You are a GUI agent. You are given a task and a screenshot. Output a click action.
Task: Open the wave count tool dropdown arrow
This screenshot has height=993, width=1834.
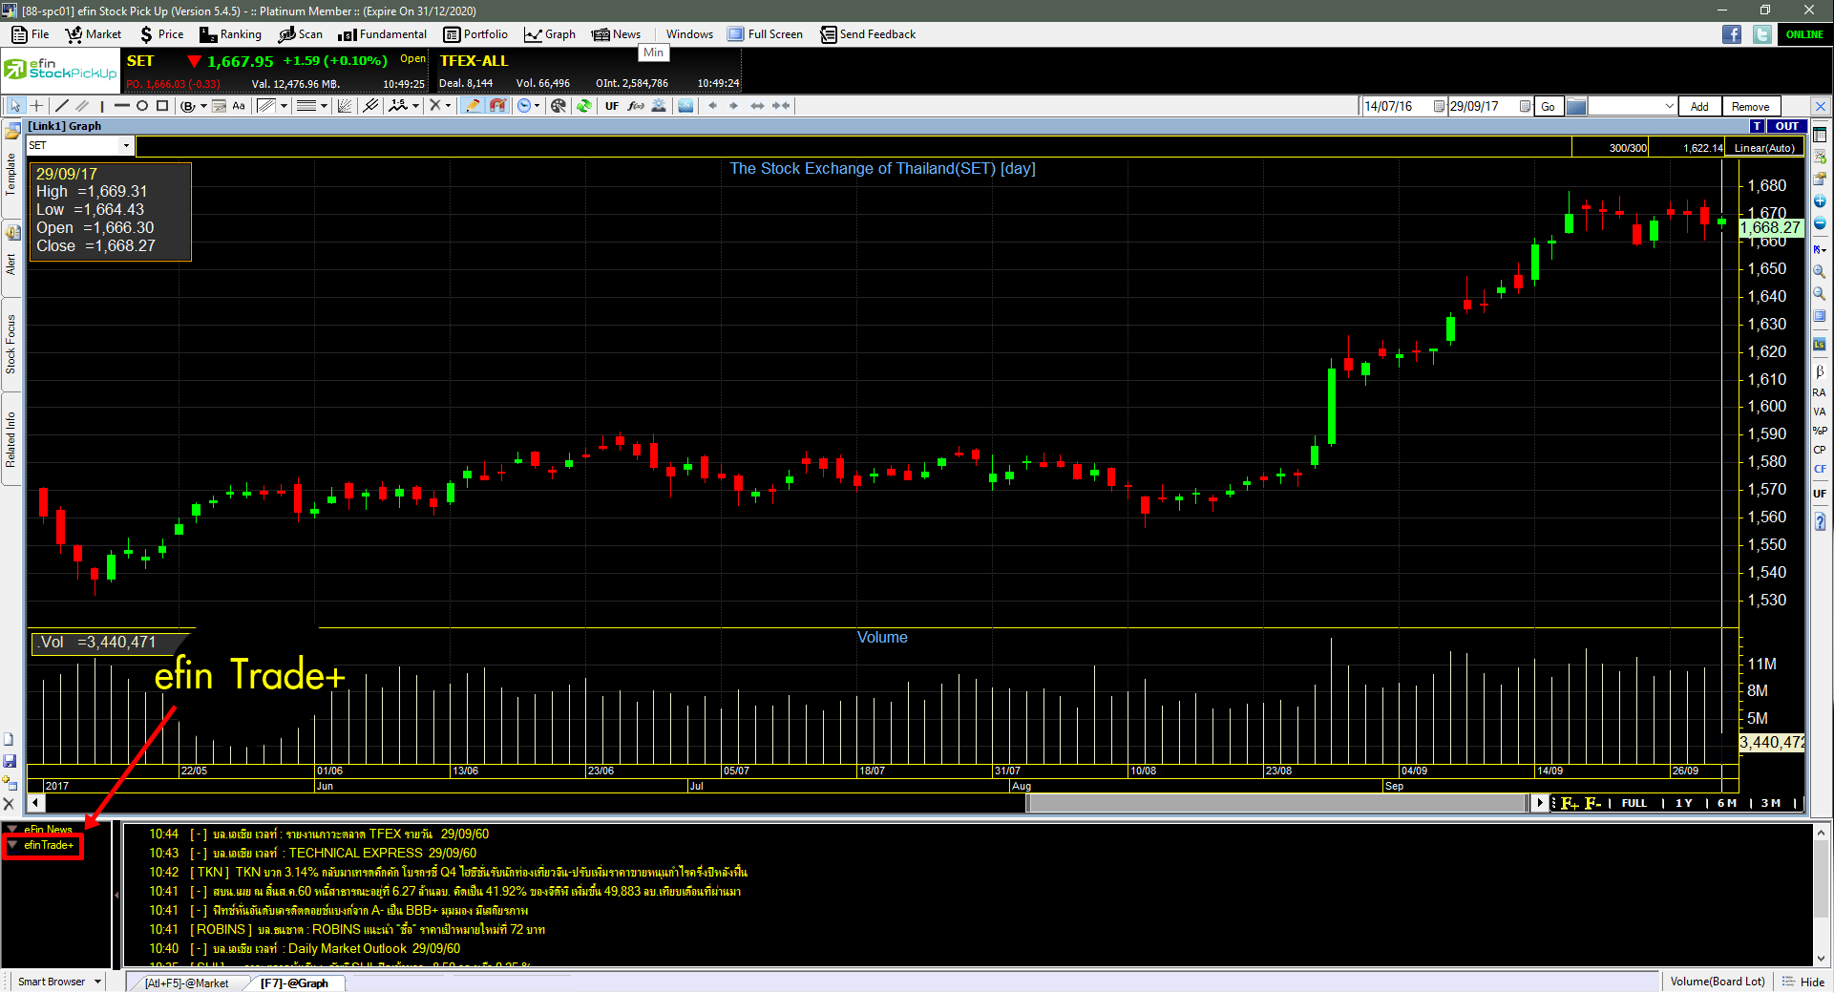[x=416, y=106]
